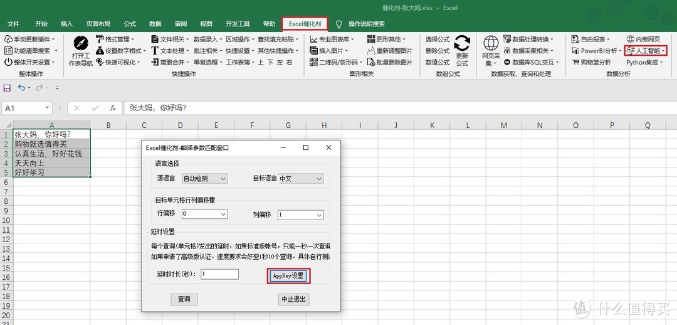The image size is (677, 325).
Task: Open the 文件 menu tab
Action: click(x=13, y=24)
